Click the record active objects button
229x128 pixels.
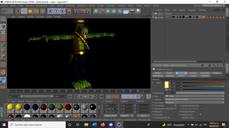112,97
